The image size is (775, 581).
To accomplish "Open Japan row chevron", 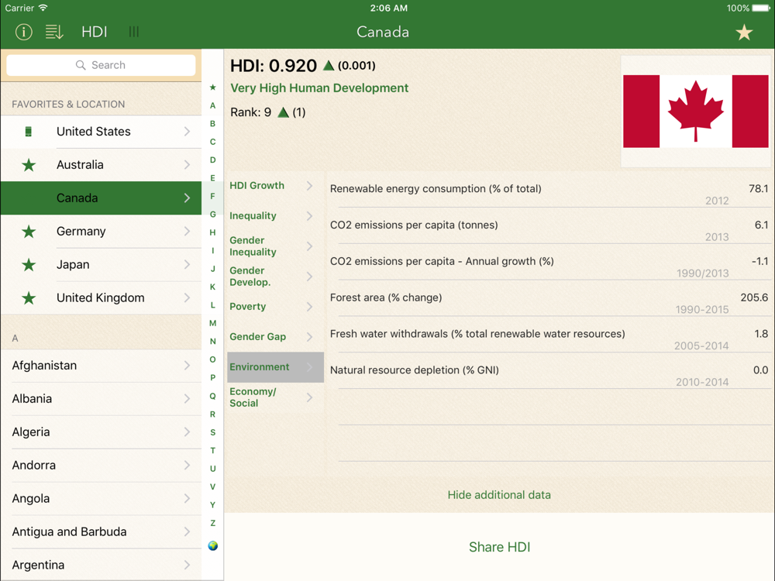I will pyautogui.click(x=187, y=264).
